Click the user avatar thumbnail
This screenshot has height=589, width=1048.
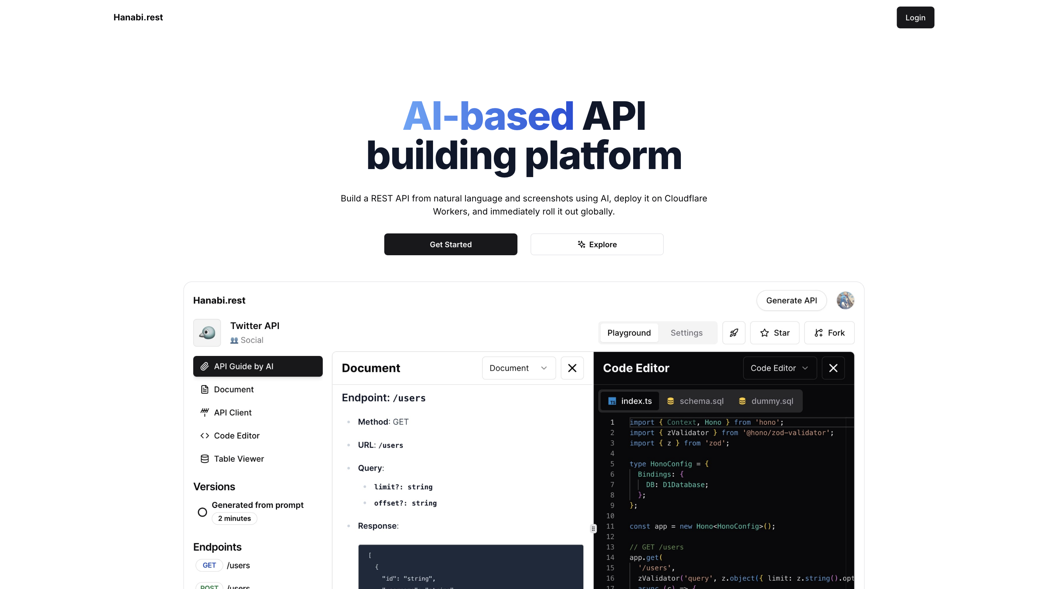pyautogui.click(x=845, y=300)
